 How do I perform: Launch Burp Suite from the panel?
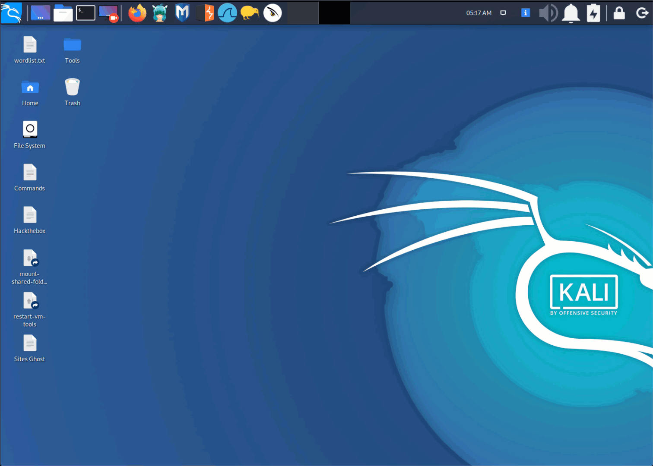tap(205, 13)
